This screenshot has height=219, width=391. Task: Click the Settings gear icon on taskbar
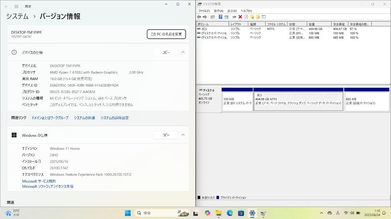coord(252,213)
